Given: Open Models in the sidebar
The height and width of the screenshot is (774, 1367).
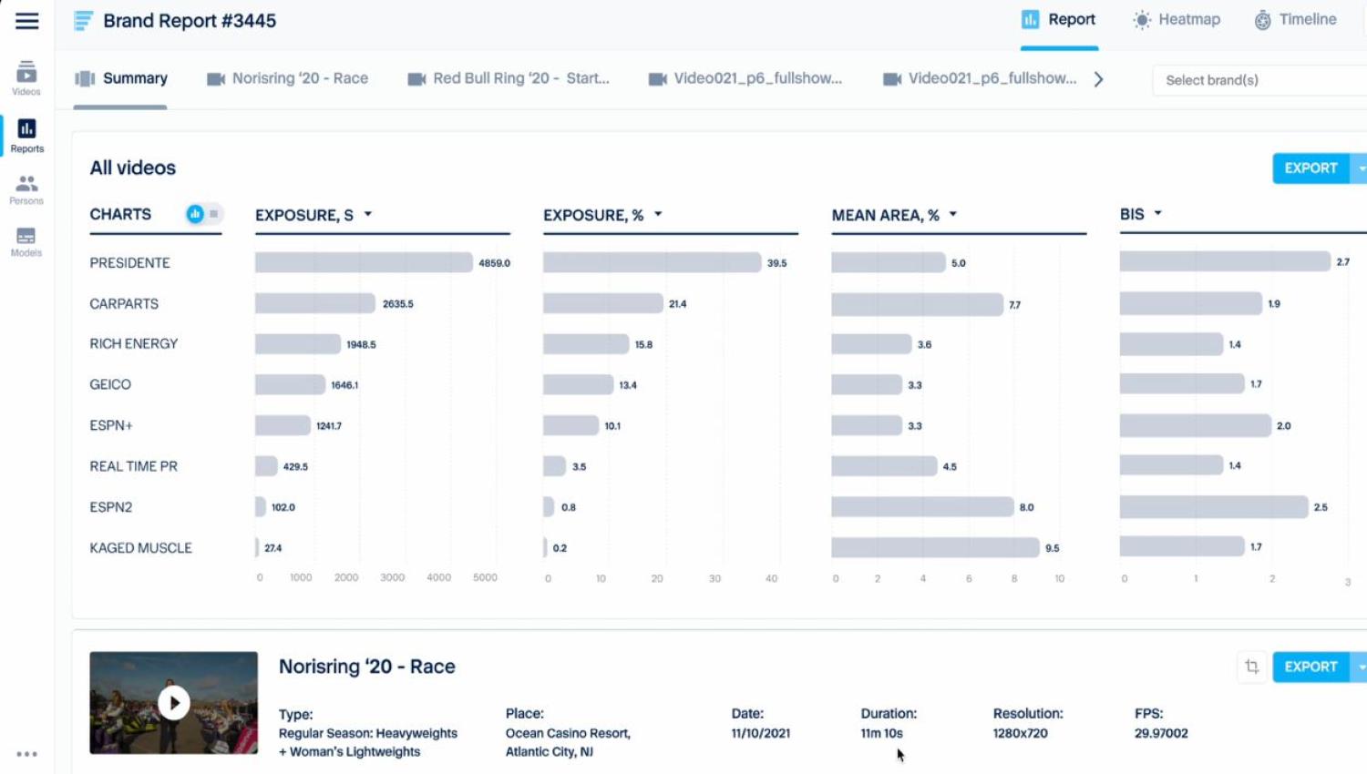Looking at the screenshot, I should coord(26,242).
